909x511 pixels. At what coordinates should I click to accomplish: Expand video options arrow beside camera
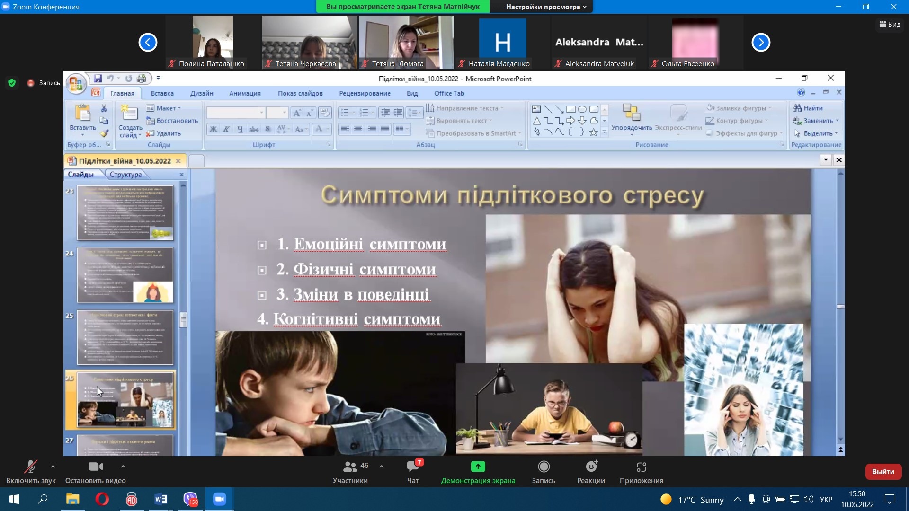point(123,467)
